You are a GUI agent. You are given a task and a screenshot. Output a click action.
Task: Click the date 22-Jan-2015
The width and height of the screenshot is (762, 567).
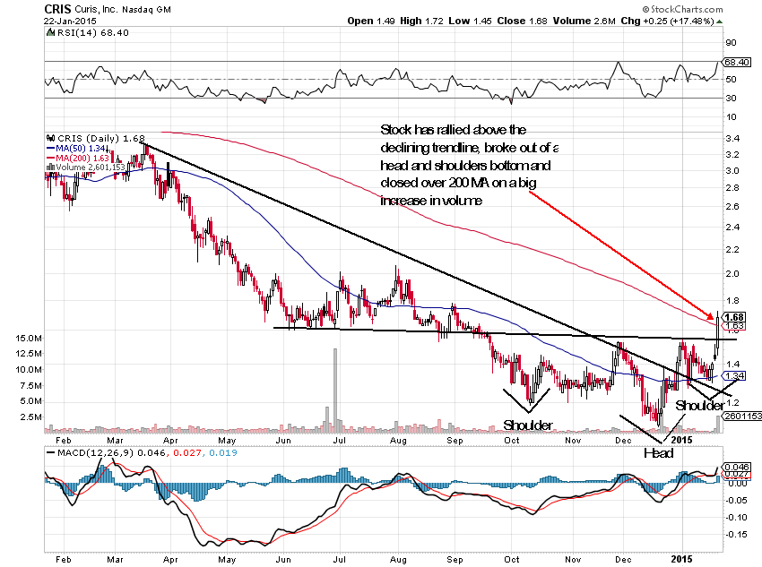[x=70, y=21]
